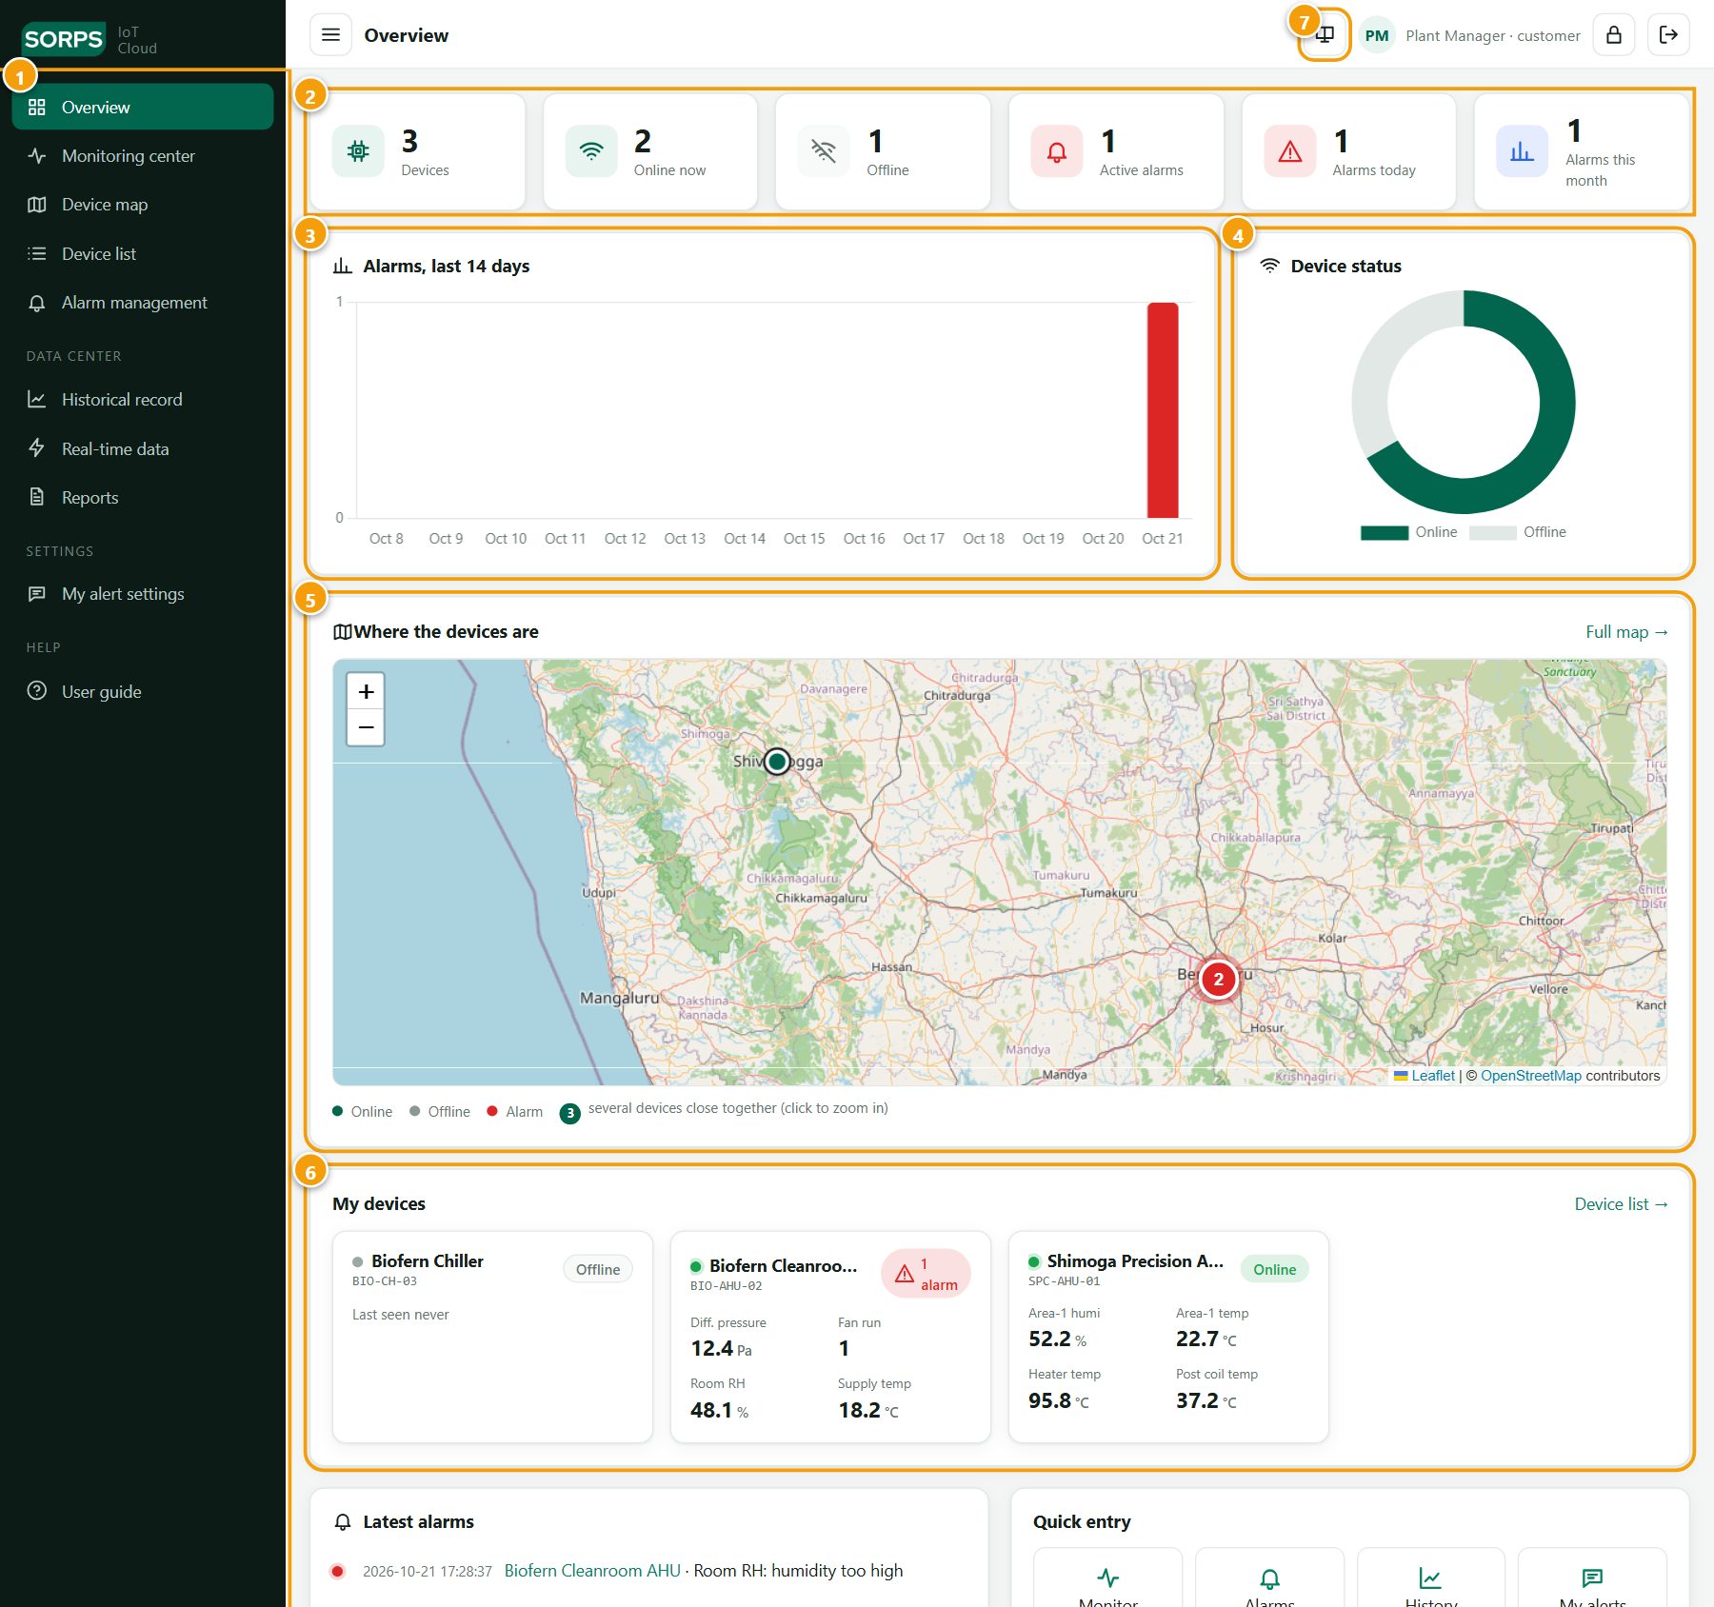Open Real-time data page
The height and width of the screenshot is (1607, 1714).
tap(143, 449)
